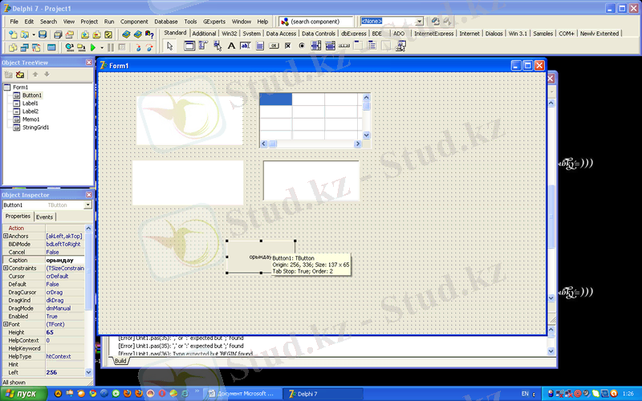This screenshot has width=642, height=401.
Task: Open the Object Inspector component selector dropdown
Action: 88,205
